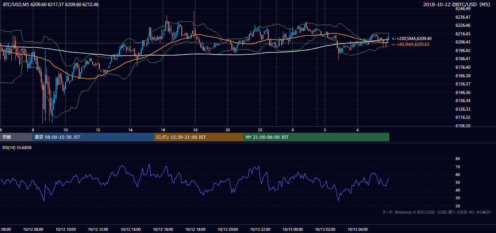Click the Bitstamp data source credit text
496x233 pixels.
click(x=437, y=212)
